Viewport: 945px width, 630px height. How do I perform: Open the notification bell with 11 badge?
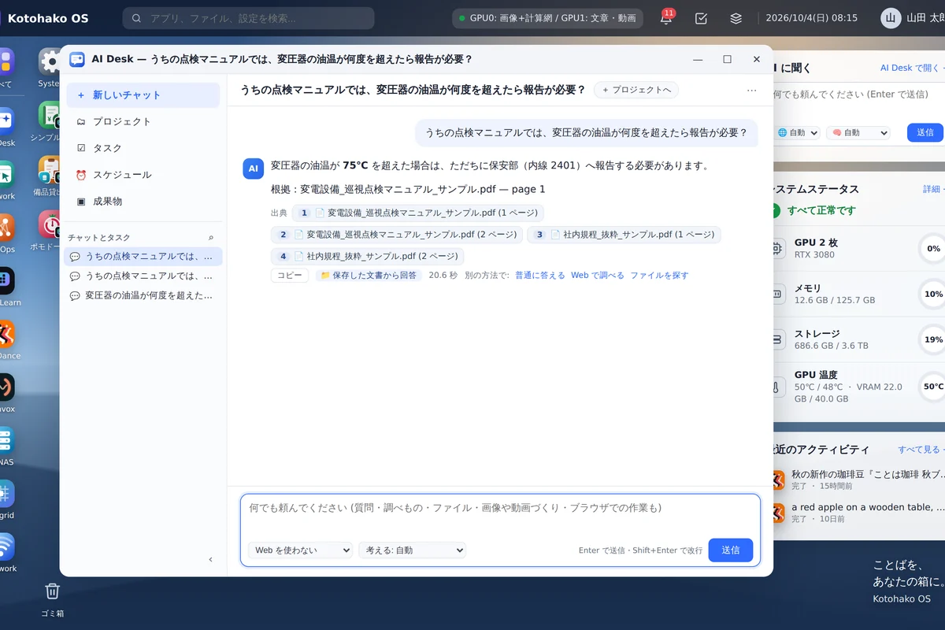[x=667, y=17]
